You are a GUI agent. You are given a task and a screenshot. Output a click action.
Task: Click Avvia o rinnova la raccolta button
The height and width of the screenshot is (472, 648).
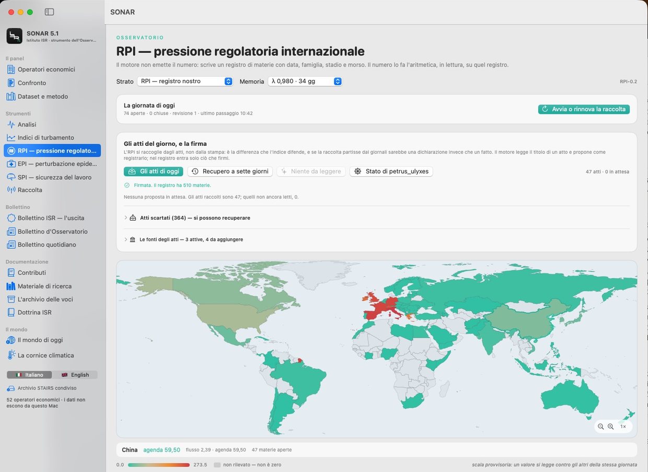point(584,109)
